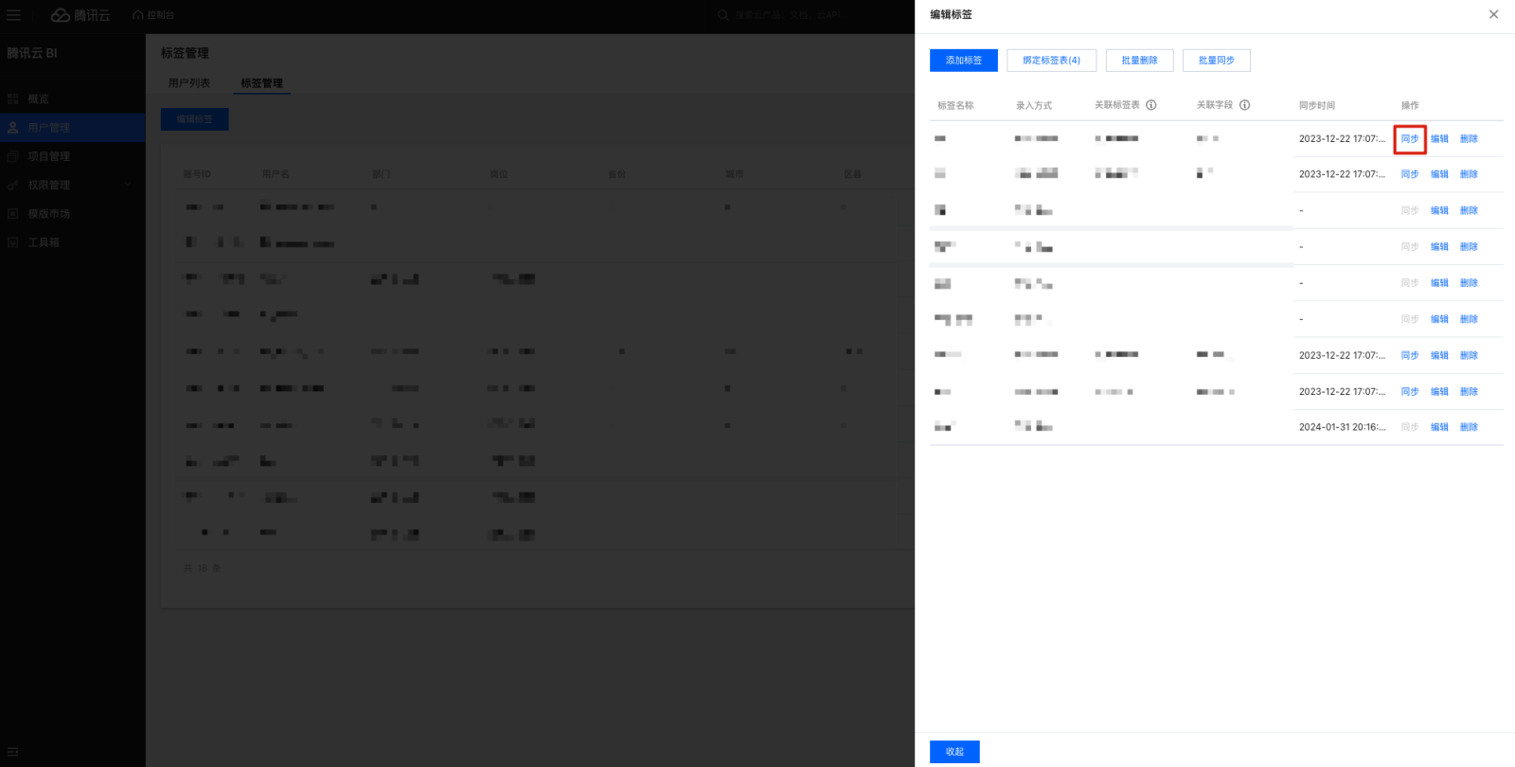This screenshot has width=1515, height=767.
Task: Click the 项目管理 icon in the sidebar
Action: (13, 156)
